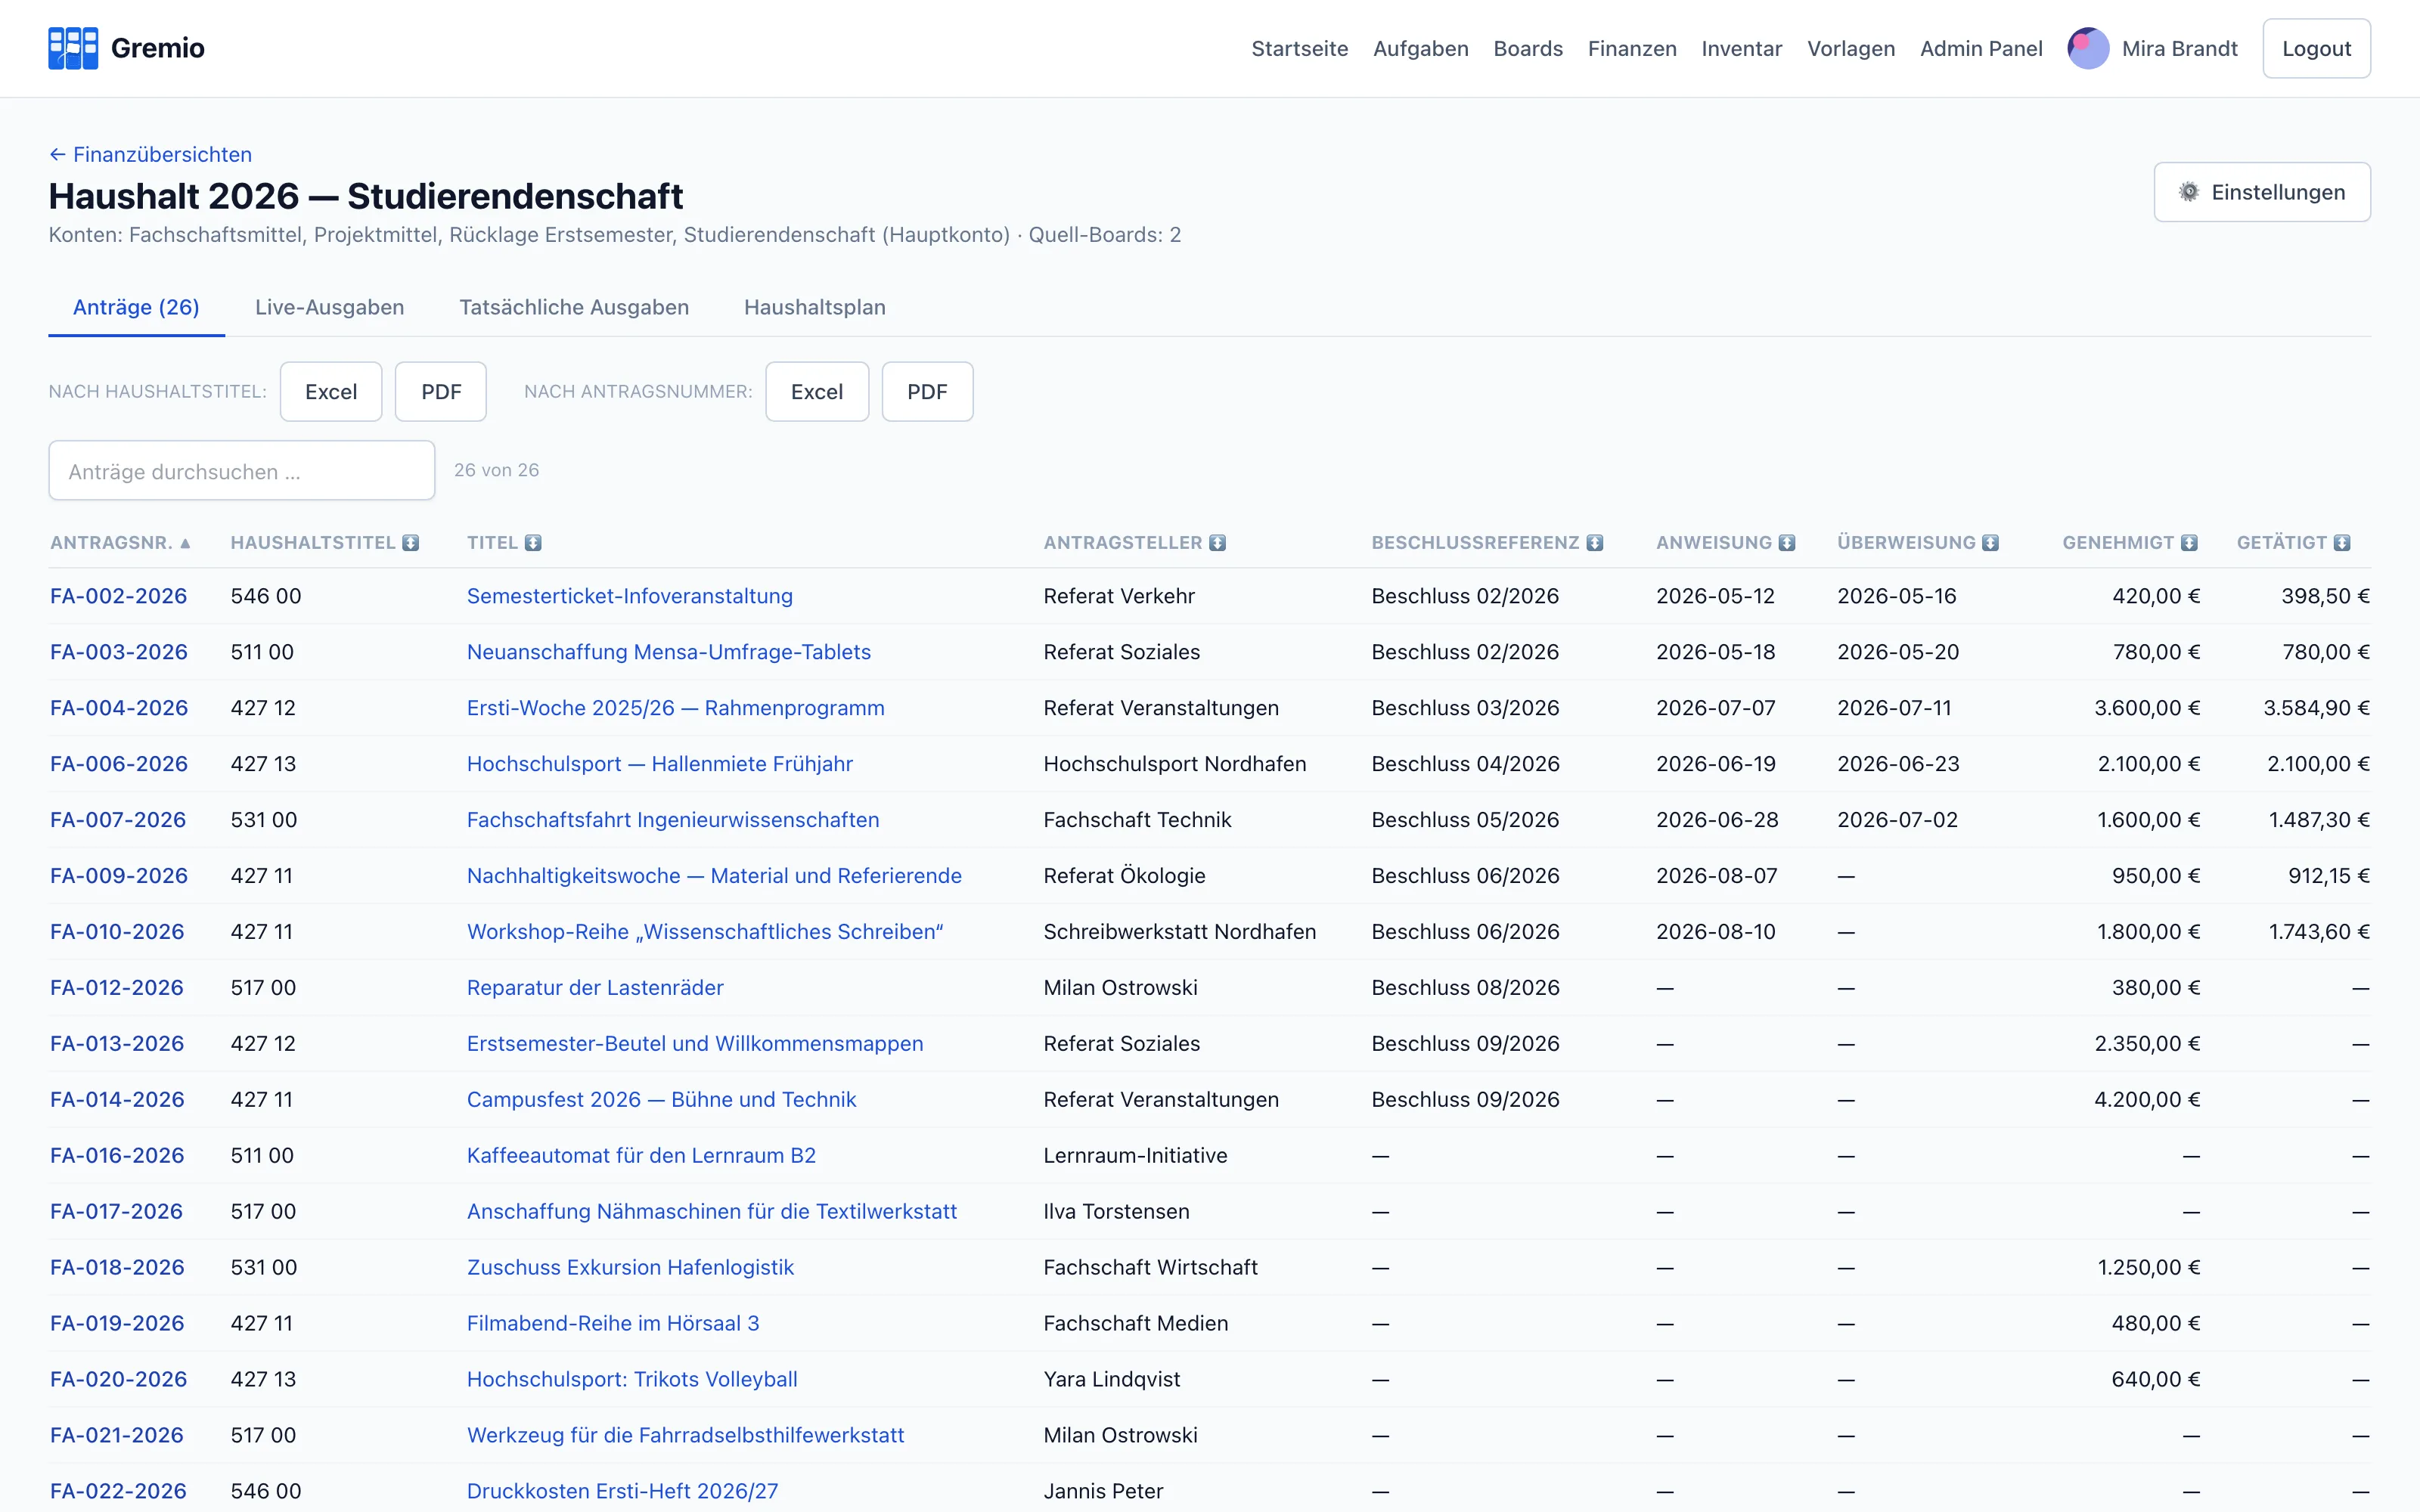2420x1512 pixels.
Task: Export PDF sorted by Antragsnummer
Action: coord(927,392)
